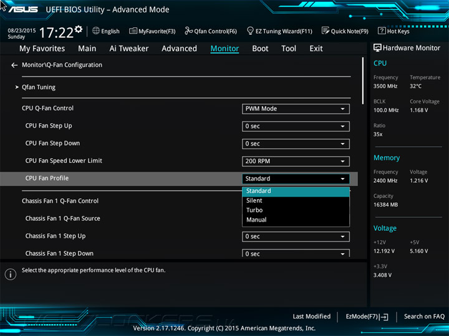Collapse the CPU Fan Profile dropdown

pos(296,179)
